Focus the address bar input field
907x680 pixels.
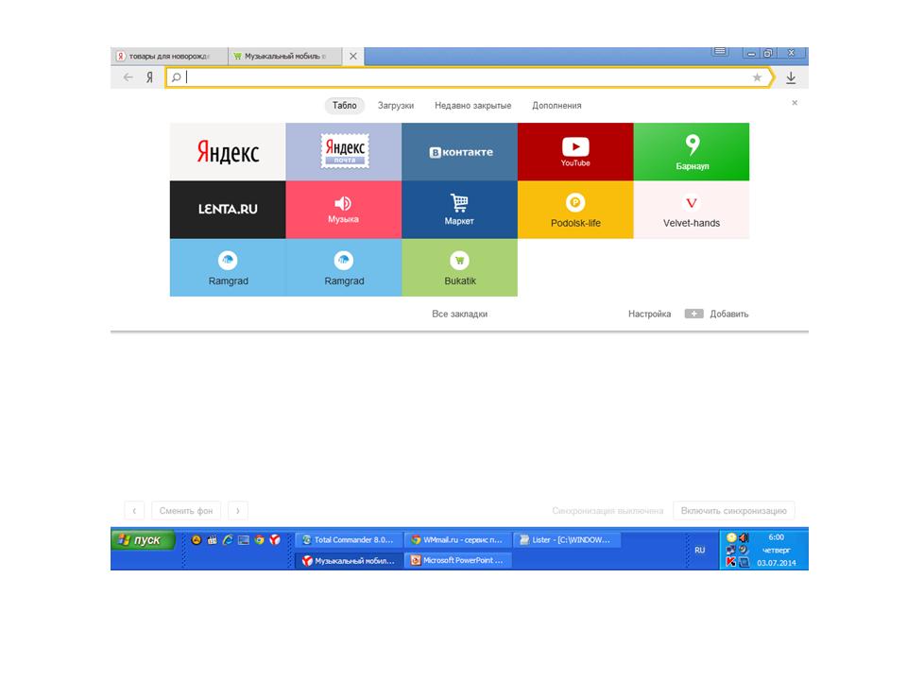(469, 76)
